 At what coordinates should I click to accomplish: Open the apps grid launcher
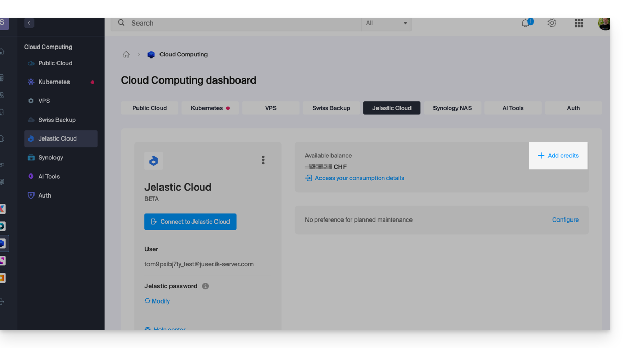[x=579, y=23]
